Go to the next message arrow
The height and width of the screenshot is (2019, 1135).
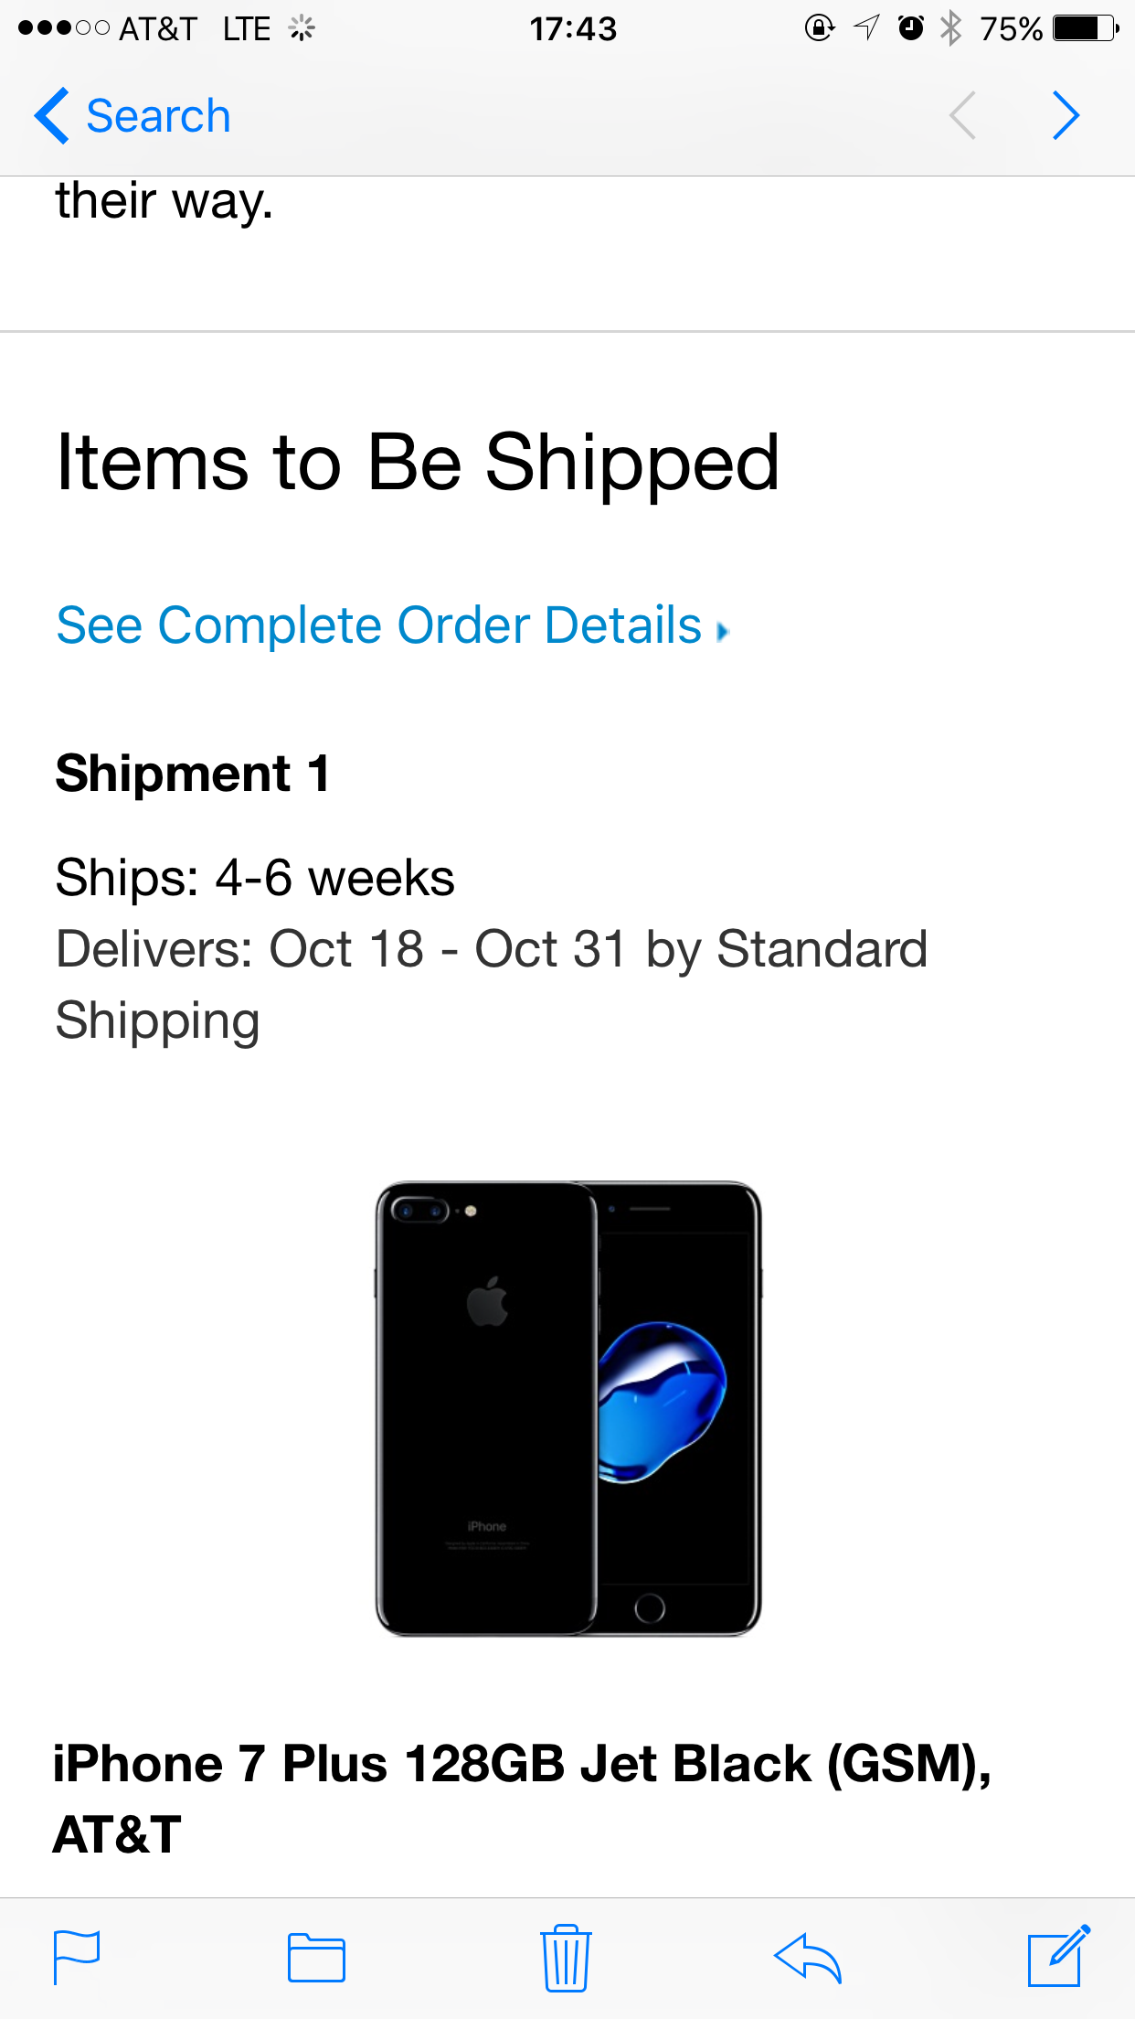[1066, 115]
